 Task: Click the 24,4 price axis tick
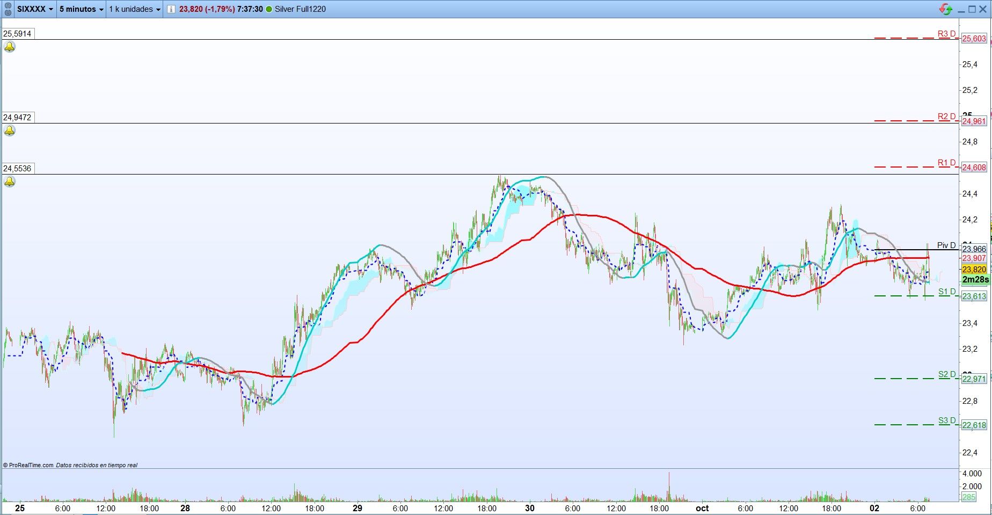(970, 194)
